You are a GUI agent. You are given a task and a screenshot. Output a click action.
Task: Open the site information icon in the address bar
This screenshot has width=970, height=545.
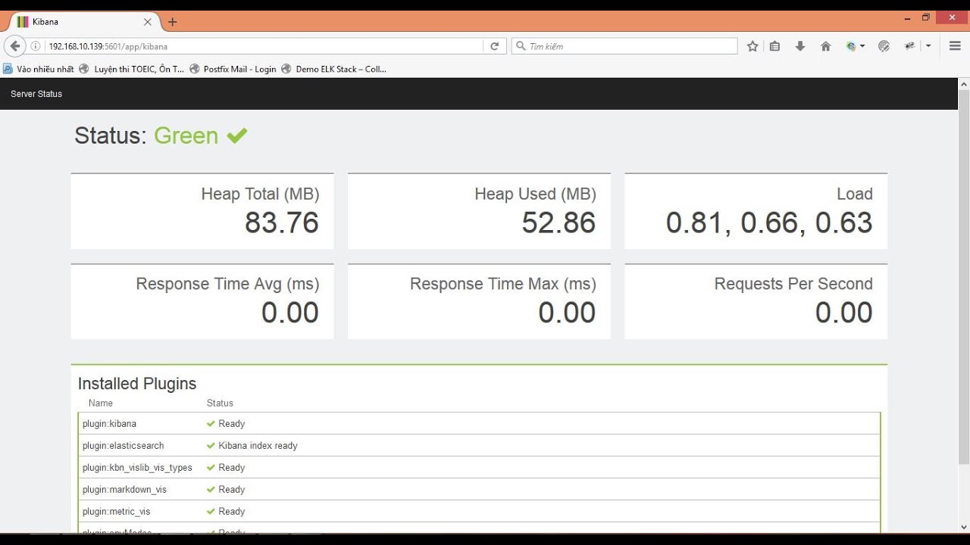(35, 46)
